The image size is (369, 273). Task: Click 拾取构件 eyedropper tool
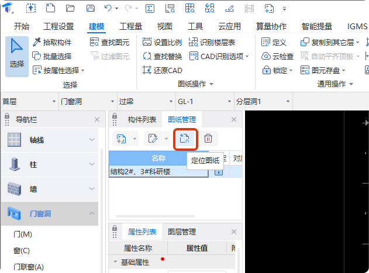pyautogui.click(x=52, y=42)
